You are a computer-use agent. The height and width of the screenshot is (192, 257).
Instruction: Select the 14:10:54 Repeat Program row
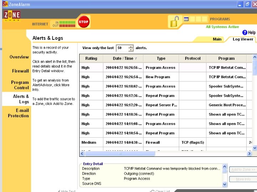tap(166, 133)
